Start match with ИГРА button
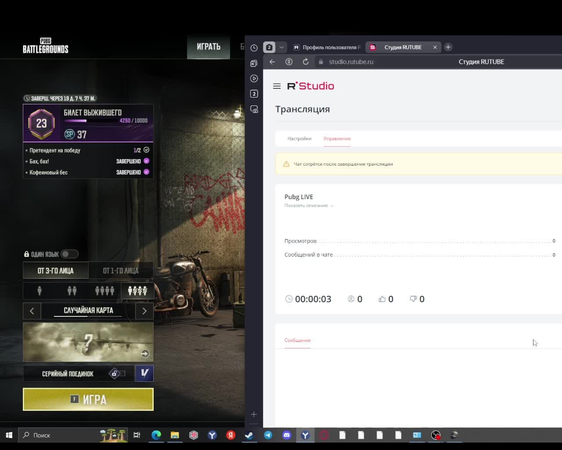 (x=88, y=399)
